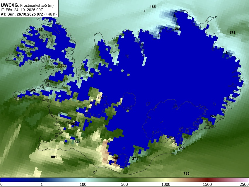
Task: Click the 957 value on the map
Action: (x=172, y=138)
